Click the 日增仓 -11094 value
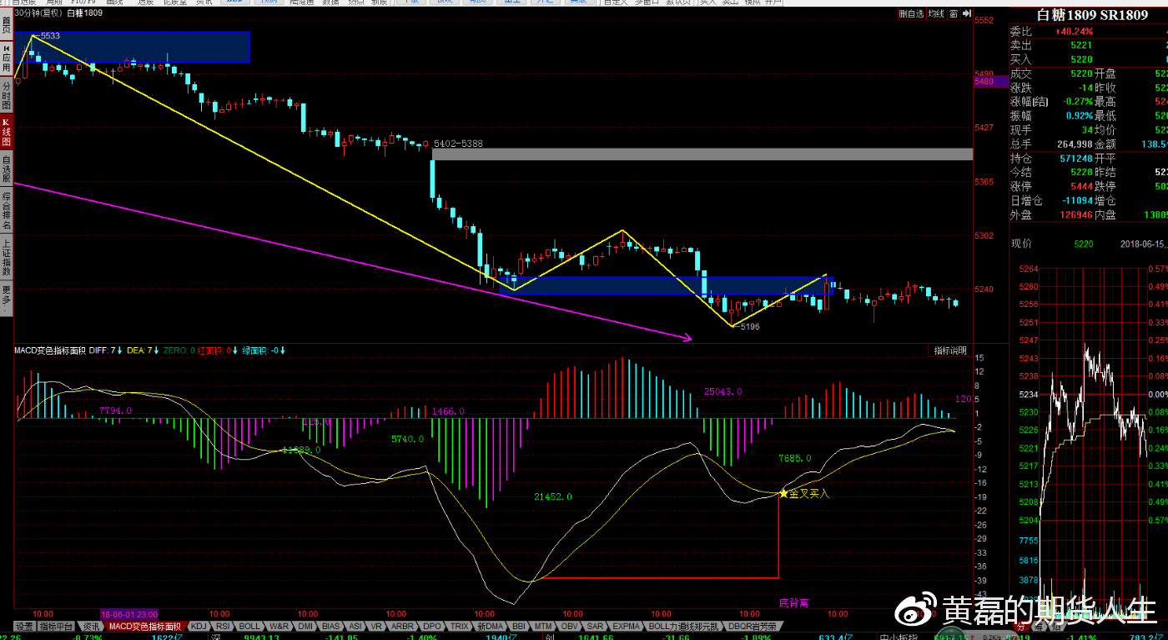The height and width of the screenshot is (640, 1168). pos(1077,201)
